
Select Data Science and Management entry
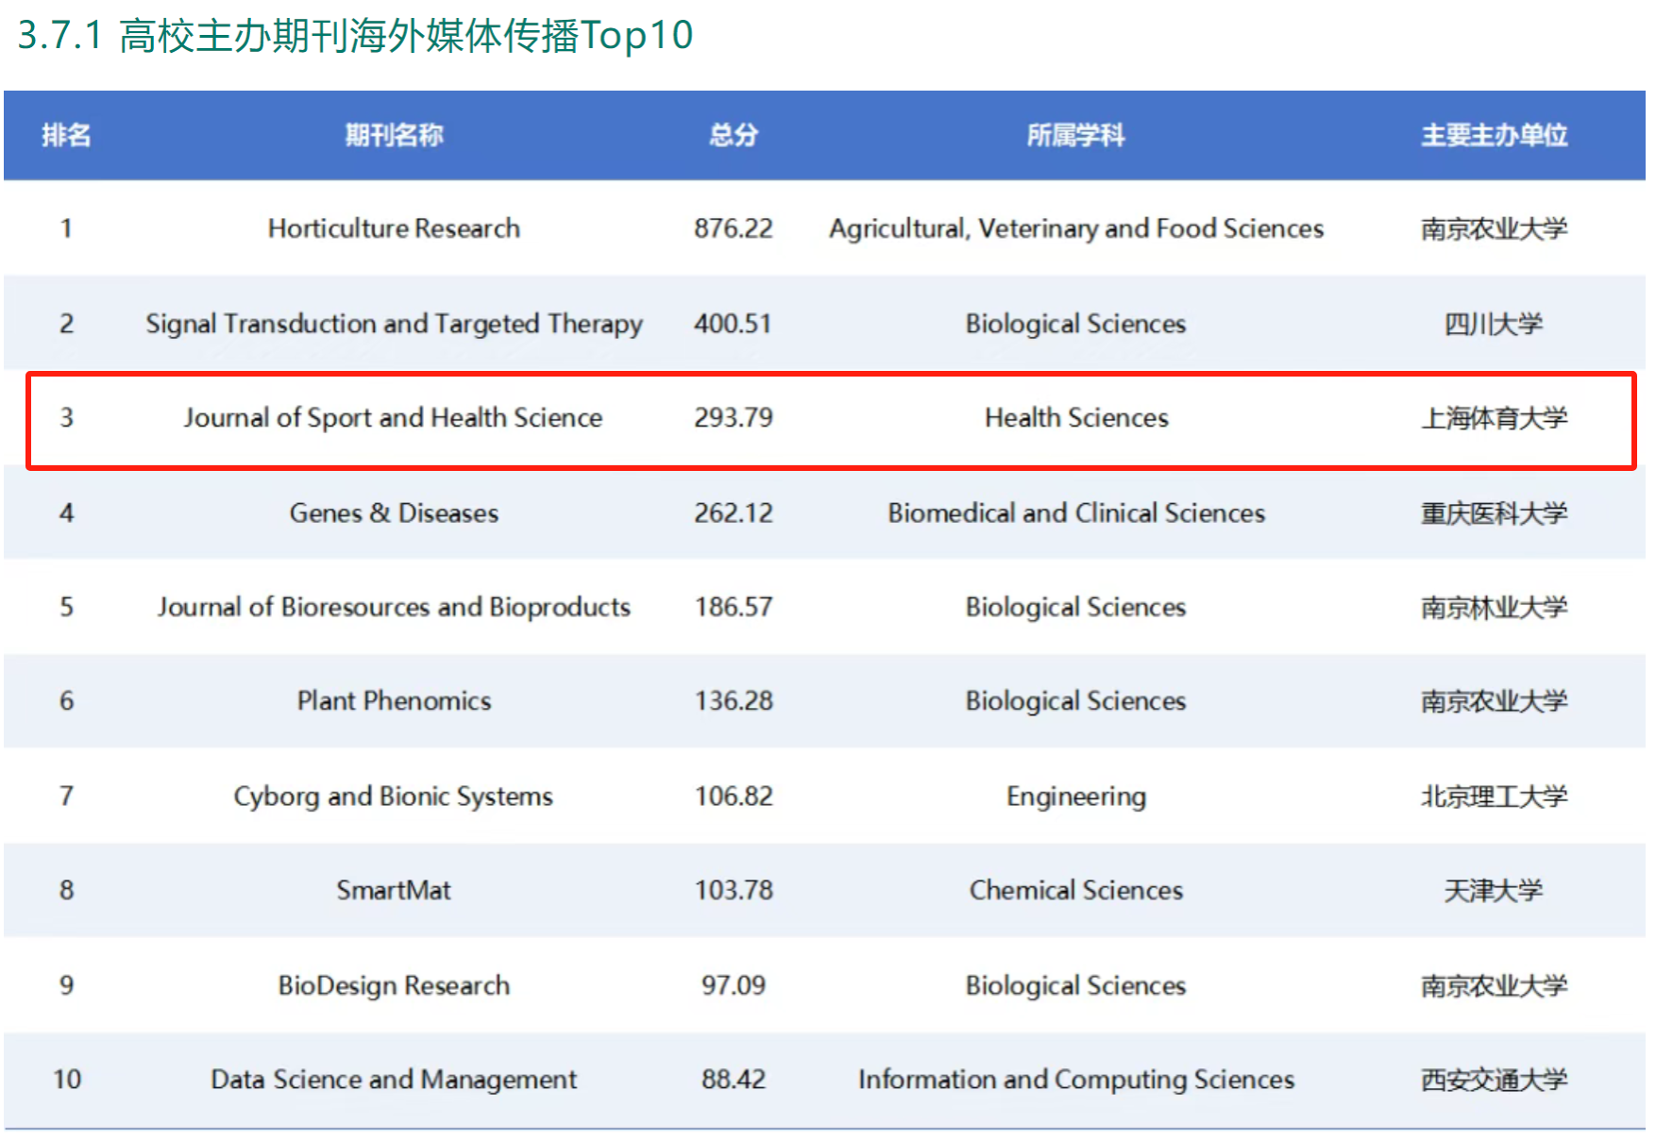coord(394,1080)
